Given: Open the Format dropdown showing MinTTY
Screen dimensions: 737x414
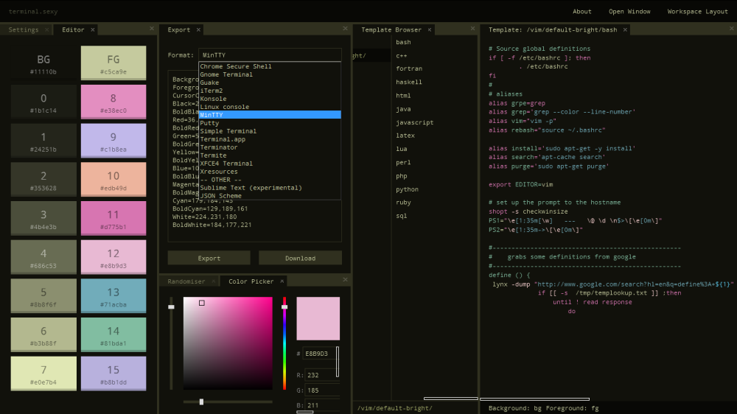Looking at the screenshot, I should tap(270, 55).
